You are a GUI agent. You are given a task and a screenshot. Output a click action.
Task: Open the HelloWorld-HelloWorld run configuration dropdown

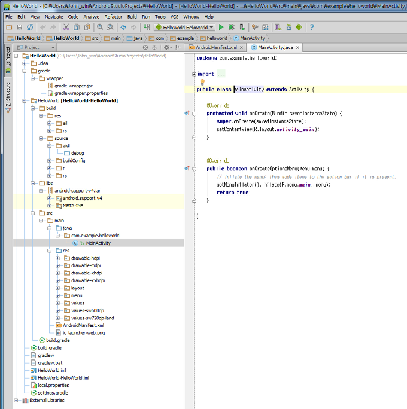pyautogui.click(x=184, y=27)
